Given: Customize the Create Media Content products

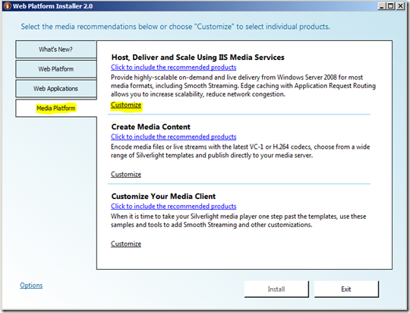Looking at the screenshot, I should coord(126,174).
